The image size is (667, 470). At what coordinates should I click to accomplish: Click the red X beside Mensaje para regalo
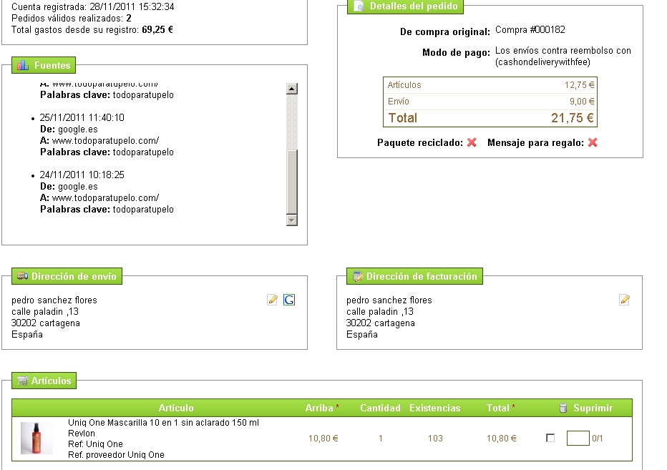(593, 142)
